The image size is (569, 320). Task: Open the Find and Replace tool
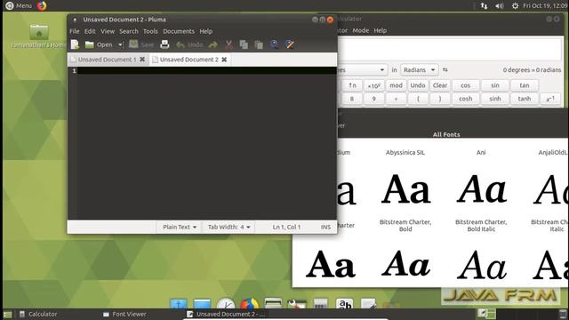pos(290,44)
